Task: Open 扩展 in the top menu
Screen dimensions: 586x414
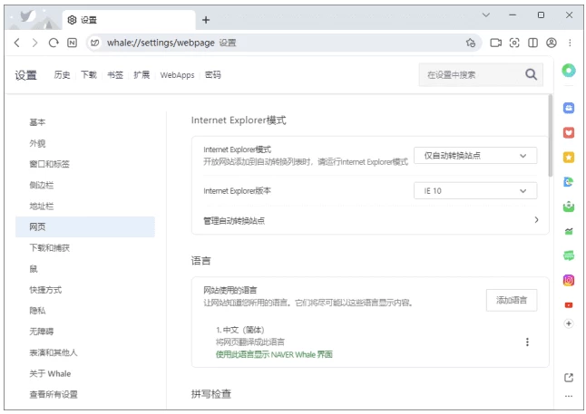Action: [x=142, y=75]
